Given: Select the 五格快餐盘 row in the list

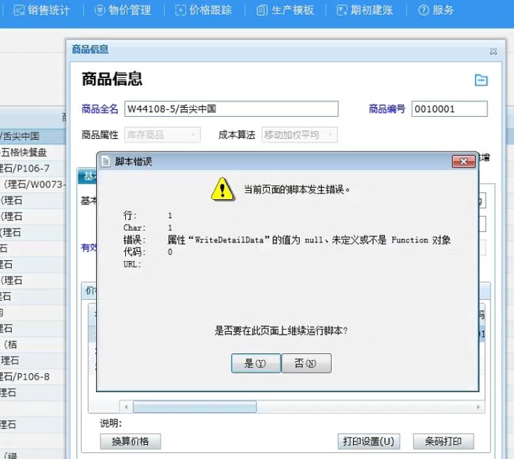Looking at the screenshot, I should point(33,152).
